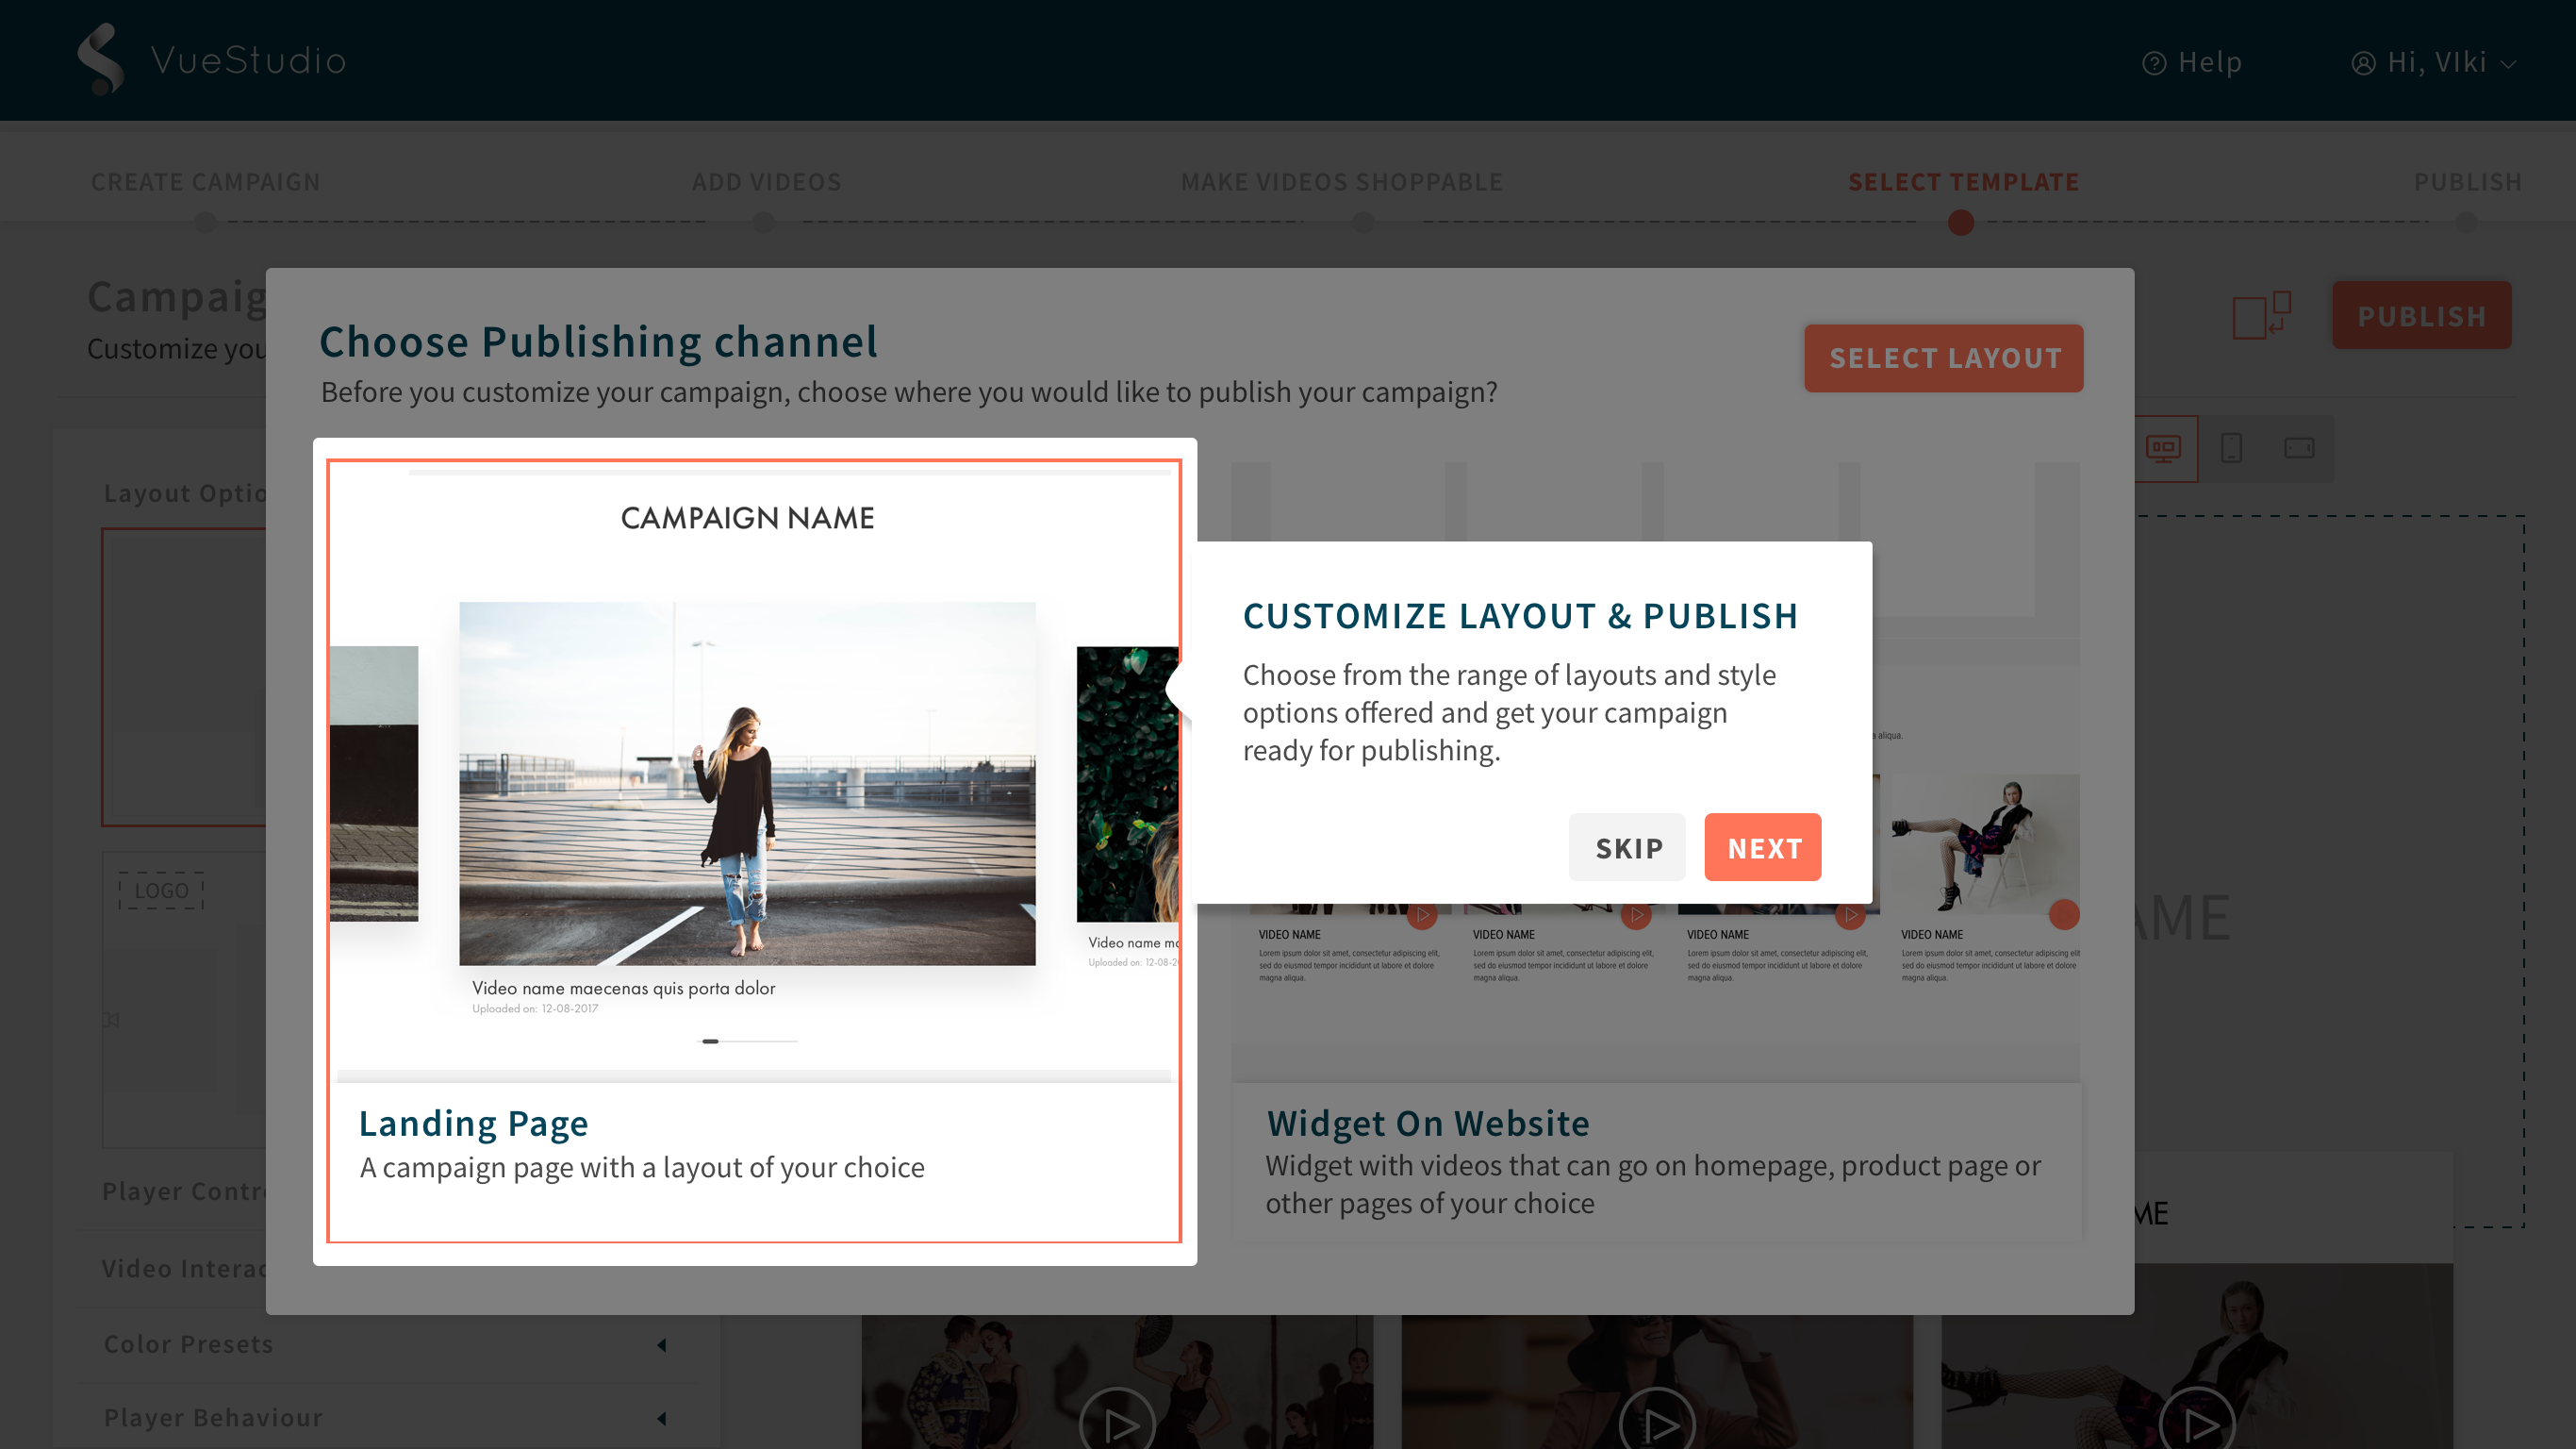The height and width of the screenshot is (1449, 2576).
Task: Click the Next button in tooltip
Action: click(1762, 846)
